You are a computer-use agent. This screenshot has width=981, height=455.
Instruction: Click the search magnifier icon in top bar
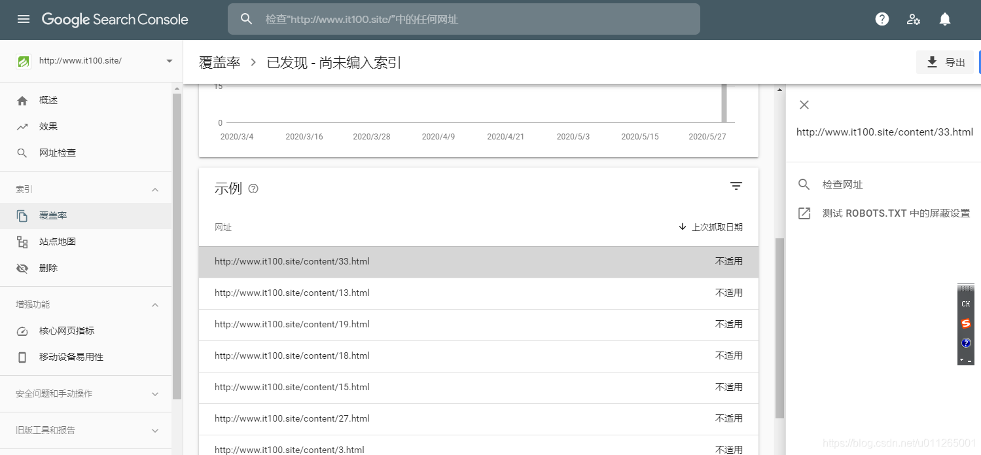(x=247, y=19)
